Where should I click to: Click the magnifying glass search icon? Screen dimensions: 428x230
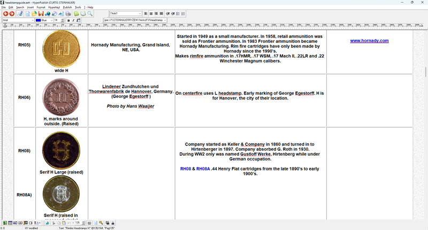tap(90, 14)
